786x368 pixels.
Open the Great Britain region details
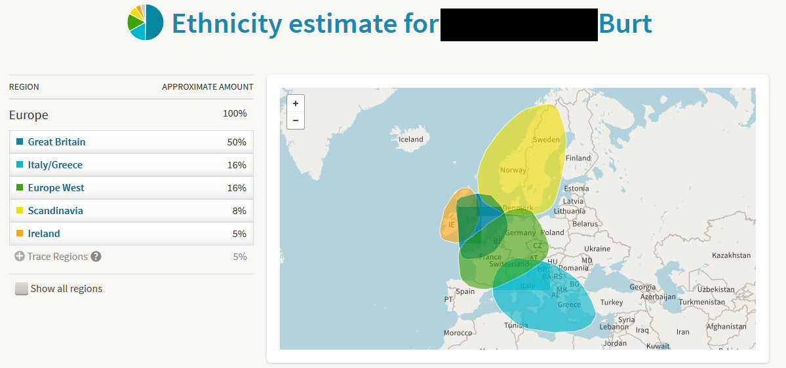pos(56,141)
